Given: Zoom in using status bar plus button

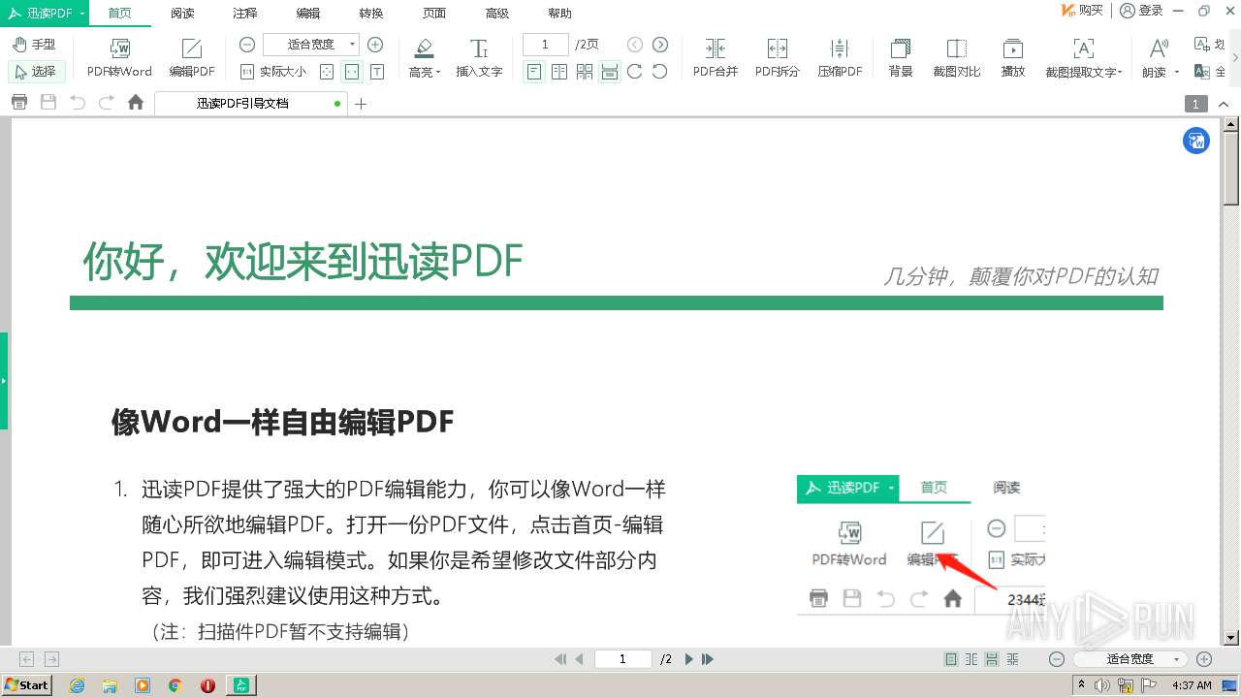Looking at the screenshot, I should 1204,659.
